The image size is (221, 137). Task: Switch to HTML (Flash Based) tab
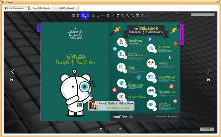[x=16, y=8]
